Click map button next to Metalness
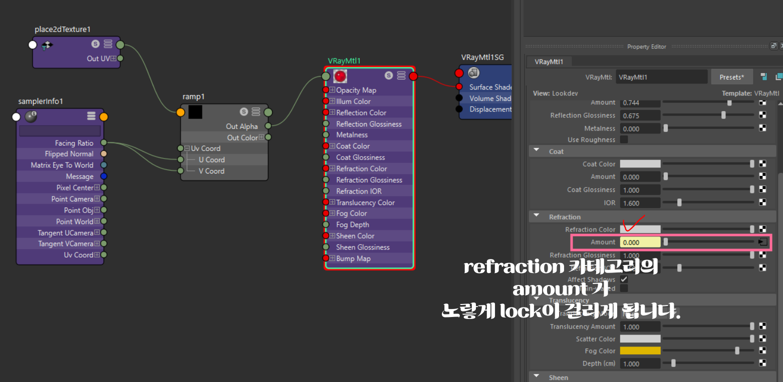The image size is (783, 382). coord(762,128)
